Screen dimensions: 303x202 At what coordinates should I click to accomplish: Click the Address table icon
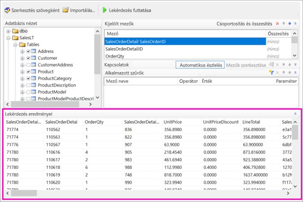(33, 51)
